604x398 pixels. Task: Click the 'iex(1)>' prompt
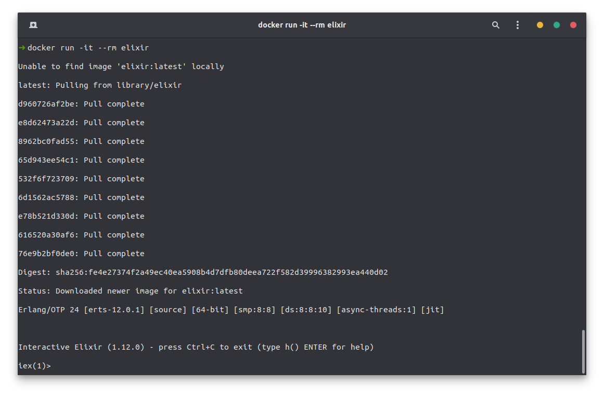point(35,366)
